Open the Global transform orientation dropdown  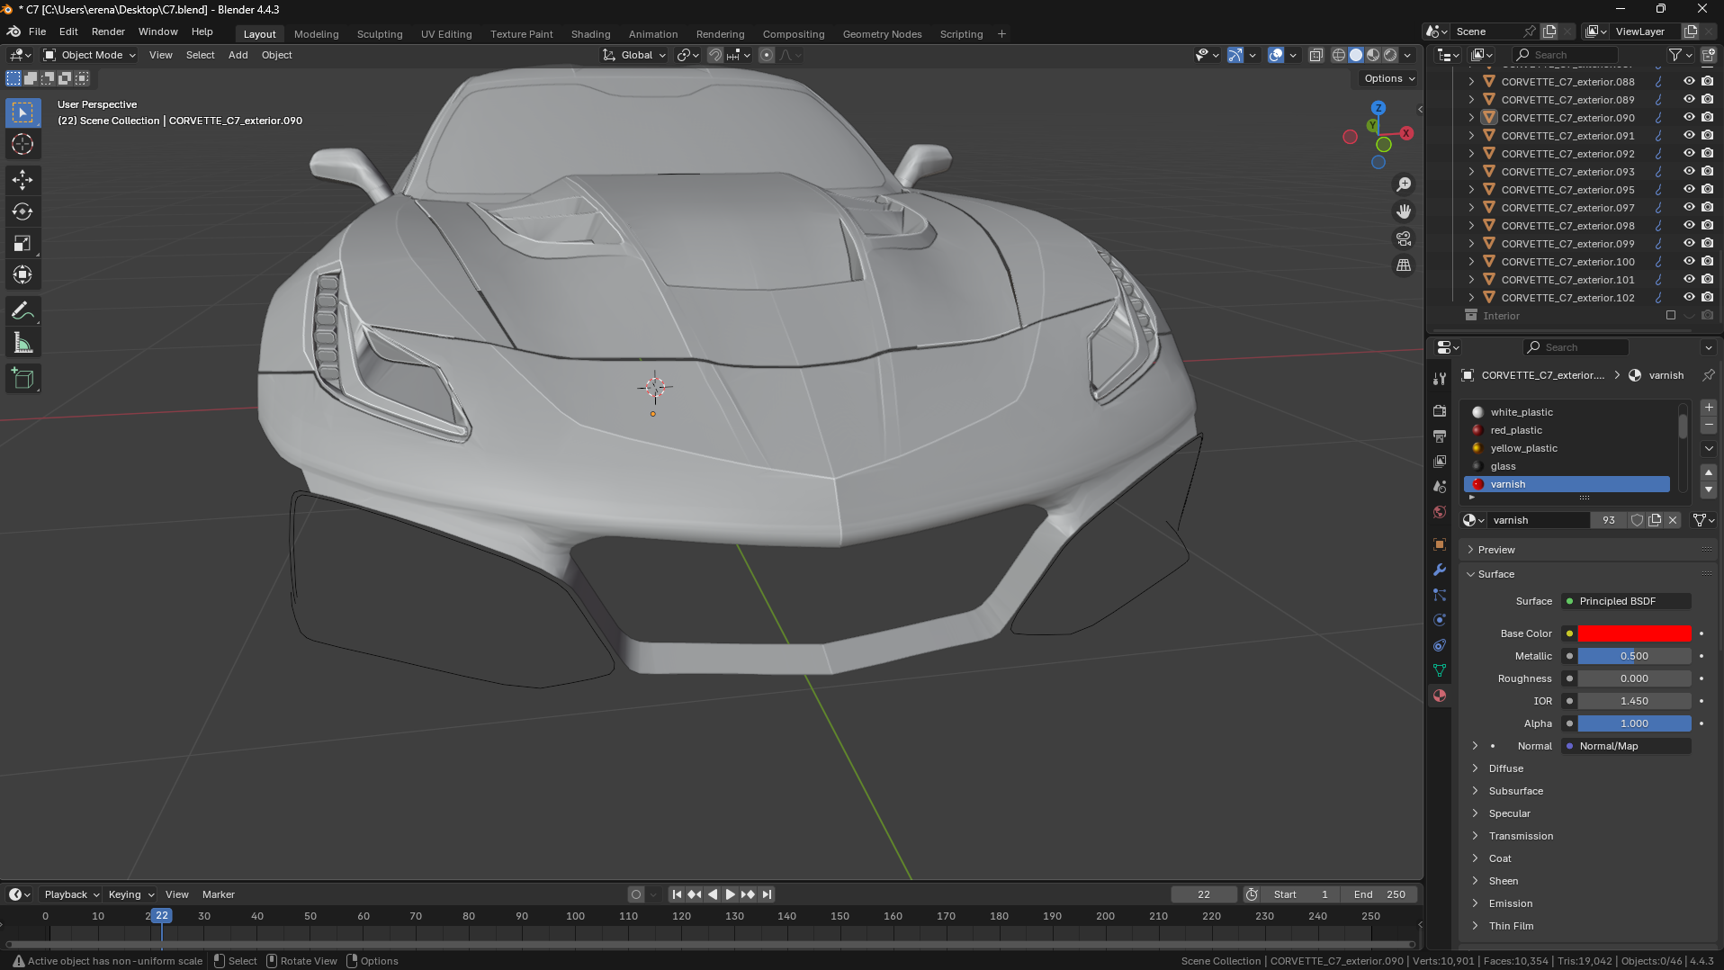[635, 55]
